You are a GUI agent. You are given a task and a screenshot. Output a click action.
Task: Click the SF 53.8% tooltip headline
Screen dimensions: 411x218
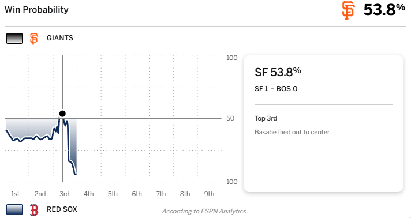278,72
